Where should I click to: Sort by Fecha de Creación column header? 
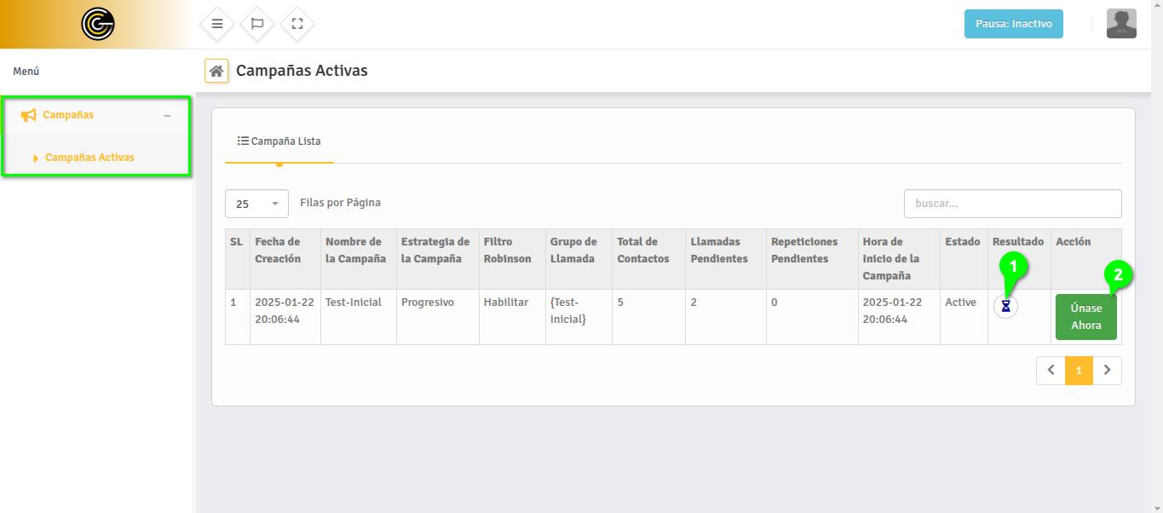coord(278,251)
